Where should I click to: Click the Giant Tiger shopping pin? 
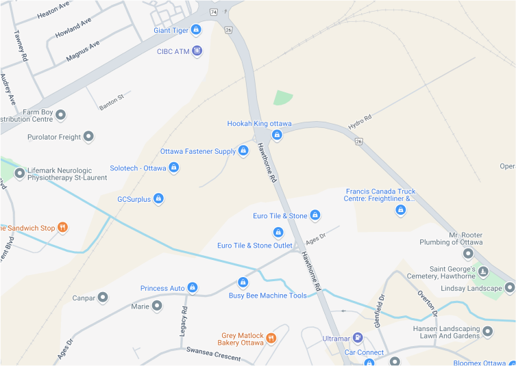click(x=196, y=30)
